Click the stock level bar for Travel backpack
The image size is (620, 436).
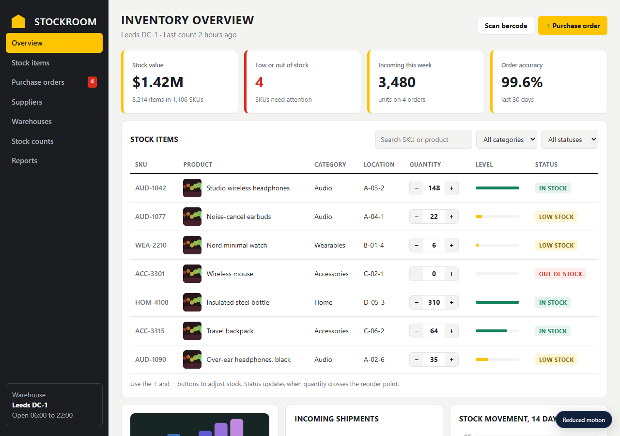coord(497,331)
